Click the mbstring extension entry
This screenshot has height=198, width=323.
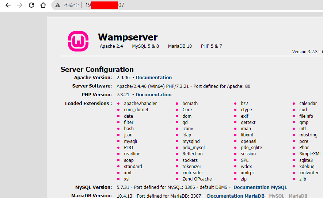308,135
